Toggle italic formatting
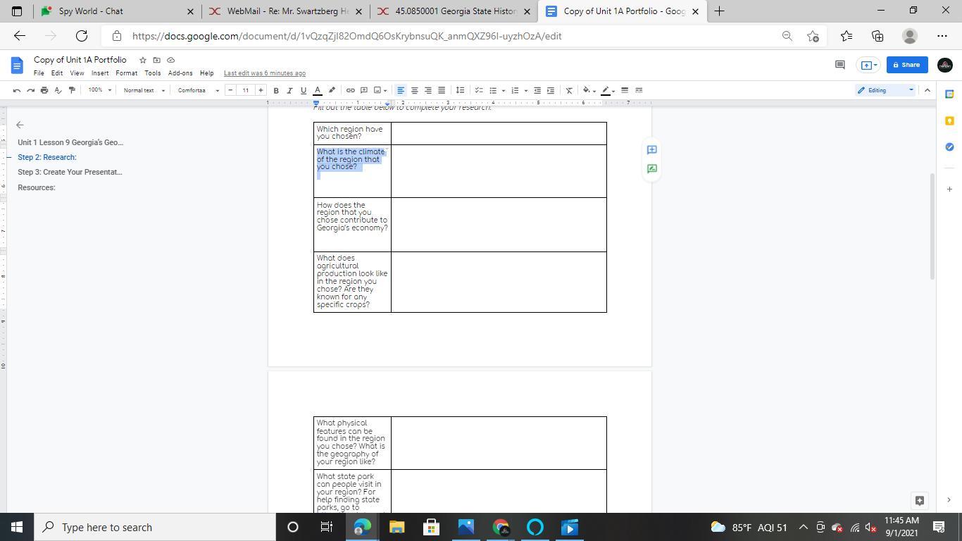 coord(289,90)
